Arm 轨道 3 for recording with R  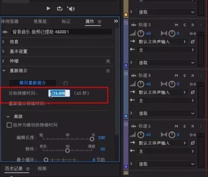(x=193, y=25)
